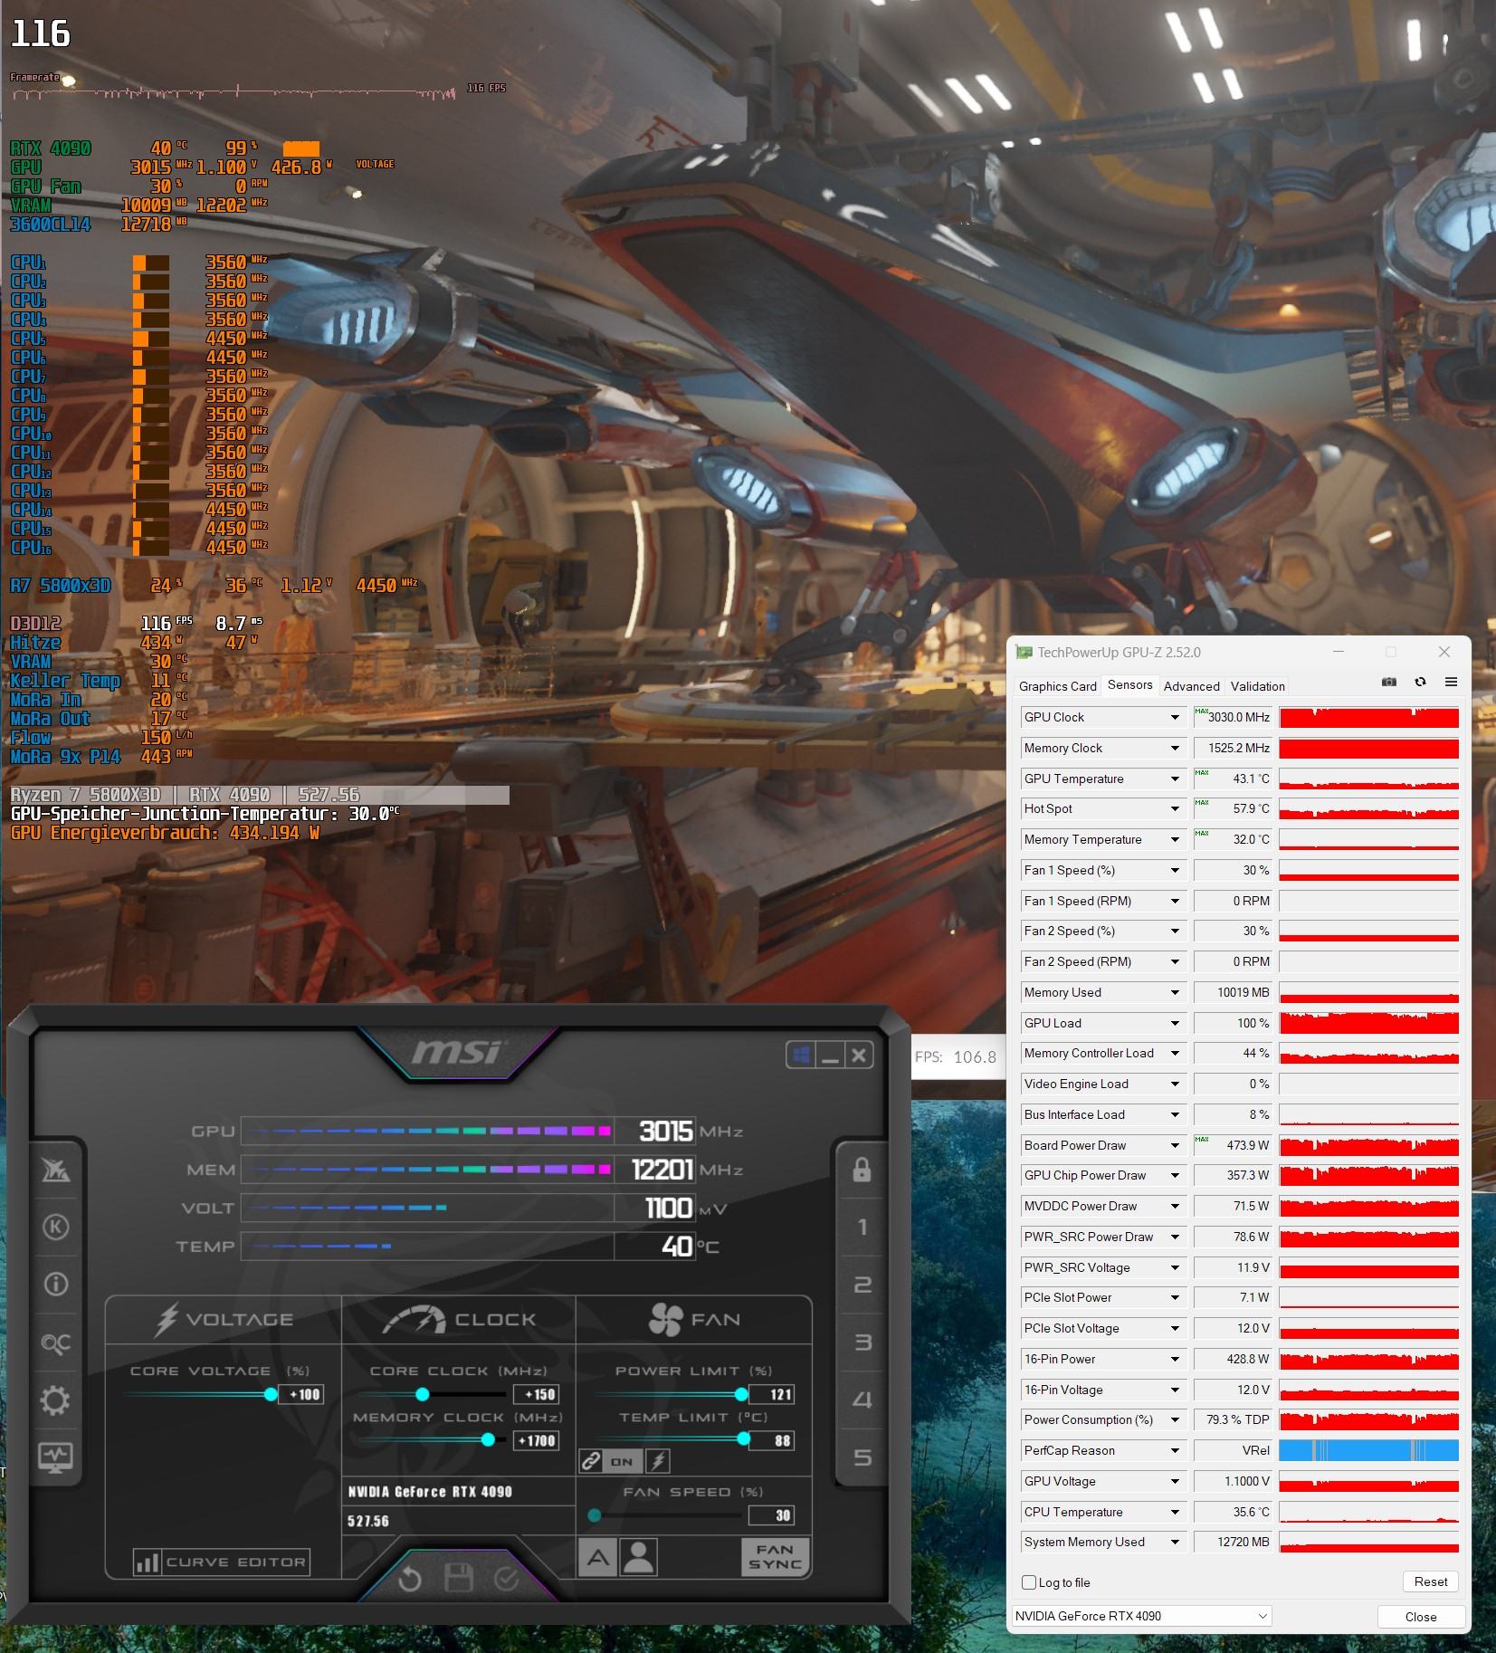Click the MSI Afterburner dragon logo icon
The width and height of the screenshot is (1496, 1653).
[55, 1170]
